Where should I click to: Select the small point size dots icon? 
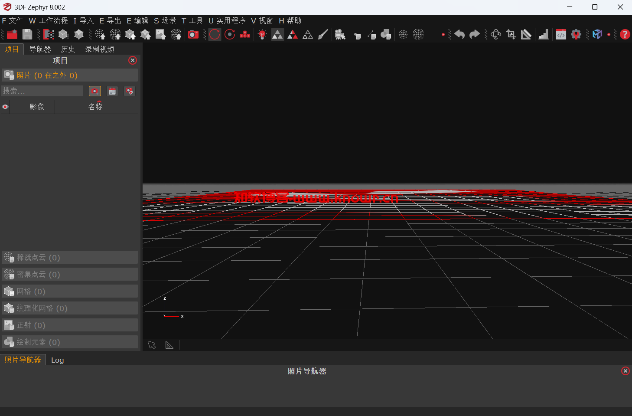click(x=403, y=35)
